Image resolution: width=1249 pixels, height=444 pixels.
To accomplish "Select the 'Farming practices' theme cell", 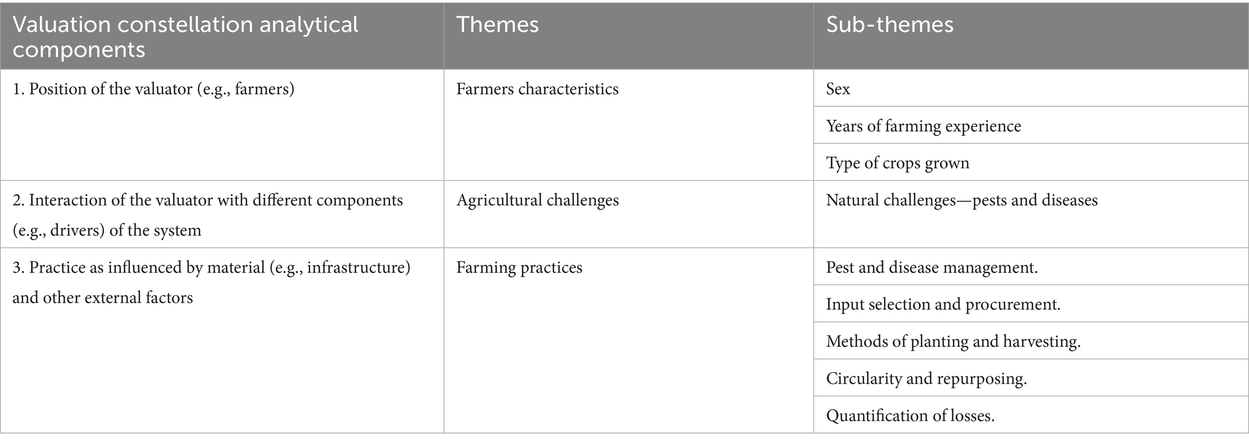I will [x=519, y=267].
